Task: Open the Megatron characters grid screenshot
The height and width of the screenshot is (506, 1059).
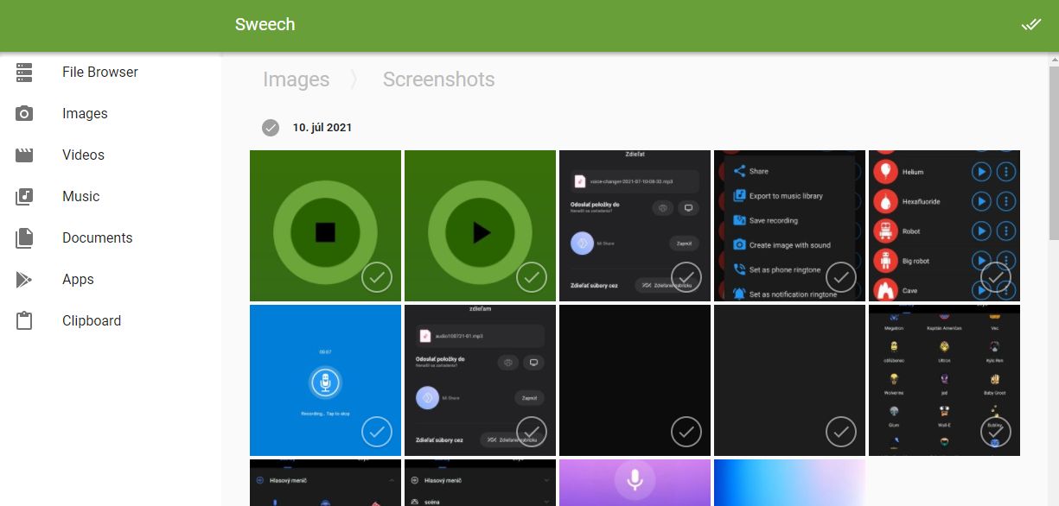Action: coord(944,380)
